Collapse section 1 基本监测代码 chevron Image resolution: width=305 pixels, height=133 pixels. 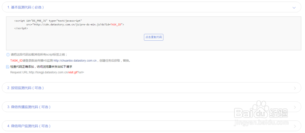tap(294, 8)
